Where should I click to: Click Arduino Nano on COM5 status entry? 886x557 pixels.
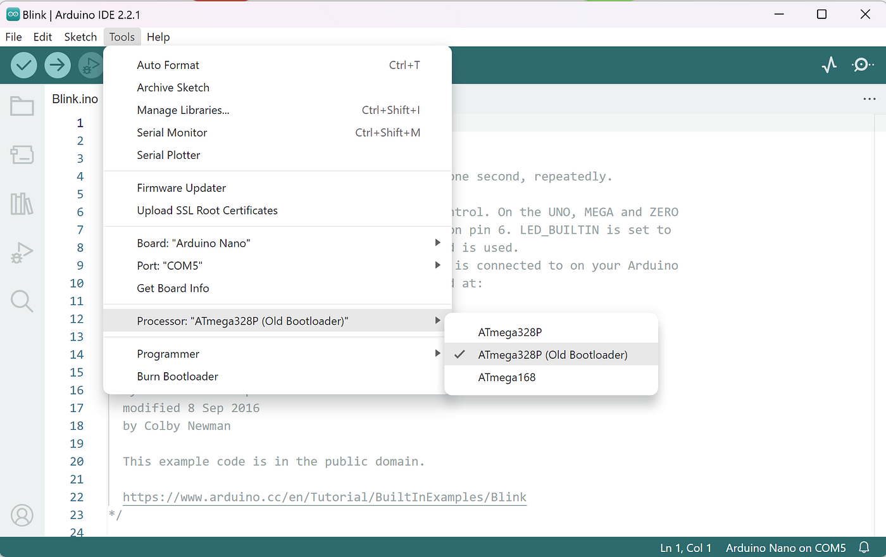[x=785, y=548]
